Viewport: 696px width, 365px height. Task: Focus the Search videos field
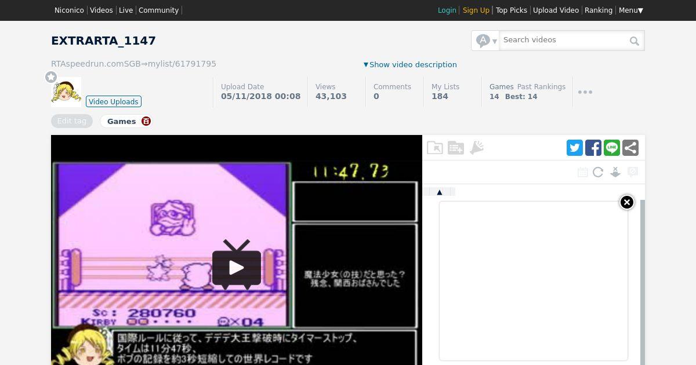point(563,40)
